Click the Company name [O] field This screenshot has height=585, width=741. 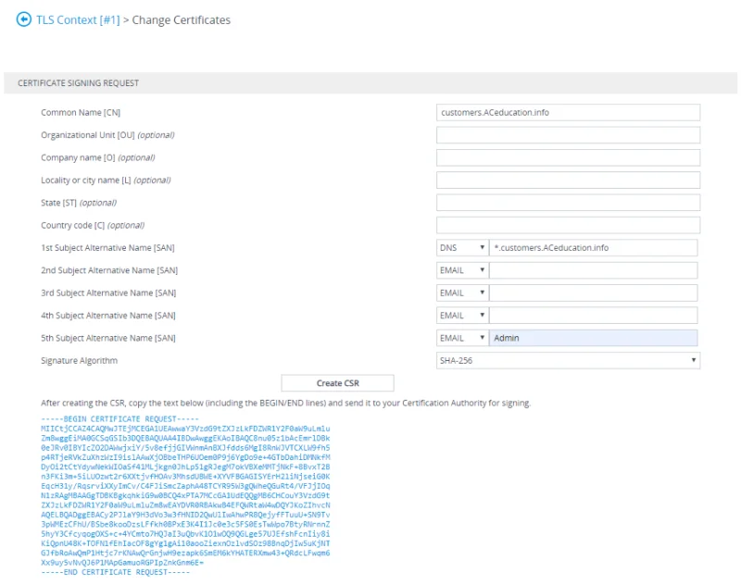coord(568,157)
